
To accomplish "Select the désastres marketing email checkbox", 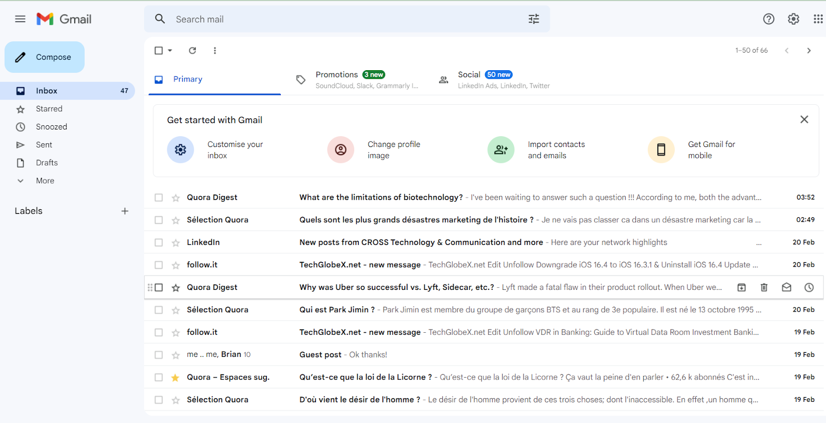I will [158, 220].
